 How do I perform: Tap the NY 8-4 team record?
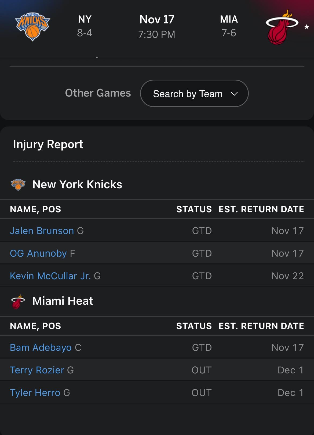coord(85,26)
